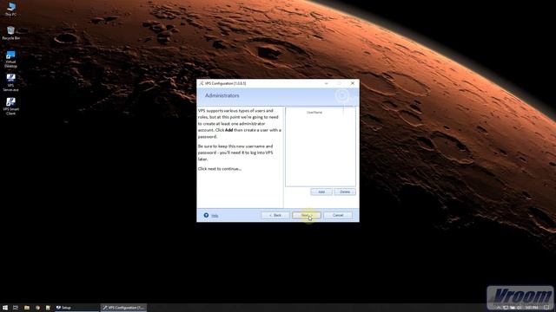The width and height of the screenshot is (556, 312).
Task: Click the system tray clock
Action: [x=531, y=308]
